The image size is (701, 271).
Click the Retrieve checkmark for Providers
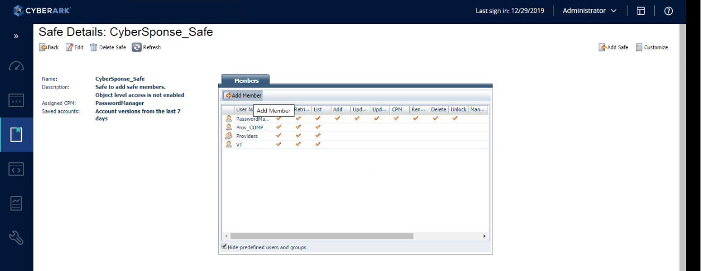[298, 136]
